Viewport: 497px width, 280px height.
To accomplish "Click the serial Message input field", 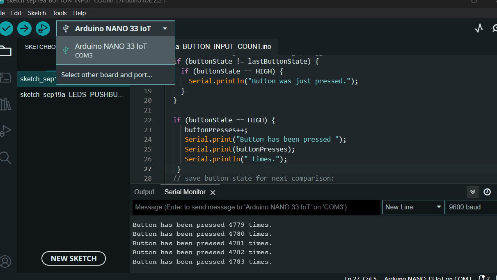I will tap(256, 207).
